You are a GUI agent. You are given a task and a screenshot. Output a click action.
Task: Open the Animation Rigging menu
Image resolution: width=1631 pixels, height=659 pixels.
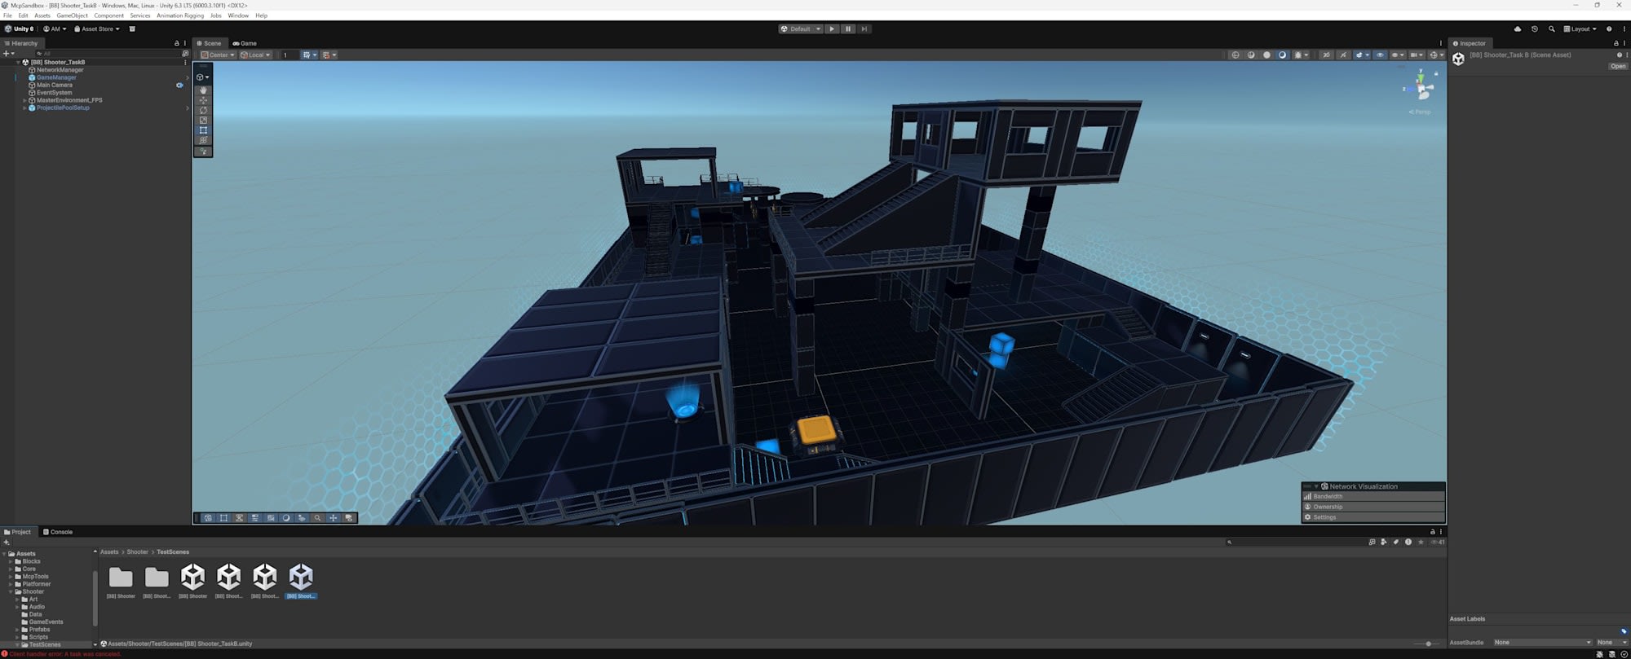(180, 15)
